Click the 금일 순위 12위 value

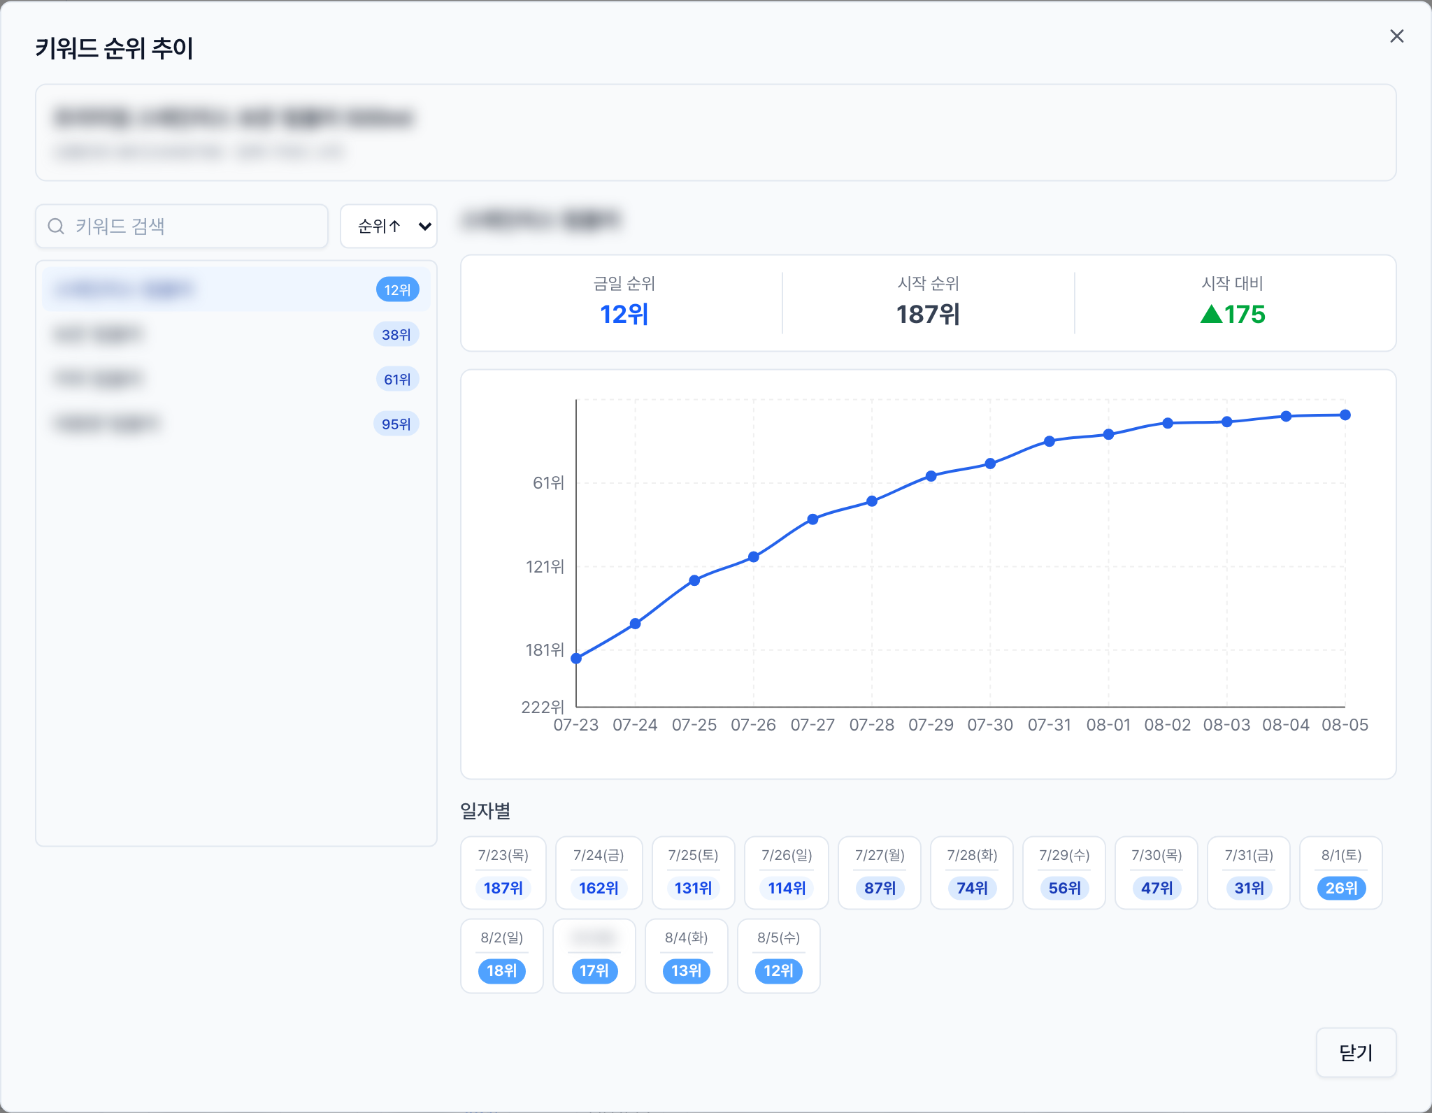[x=624, y=315]
